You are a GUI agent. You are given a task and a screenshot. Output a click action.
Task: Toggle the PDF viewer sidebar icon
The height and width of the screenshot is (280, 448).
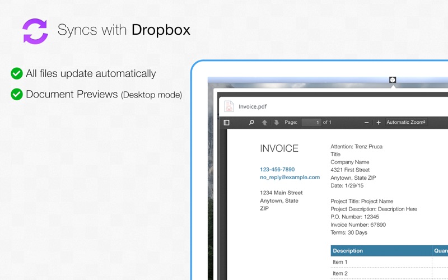point(227,123)
